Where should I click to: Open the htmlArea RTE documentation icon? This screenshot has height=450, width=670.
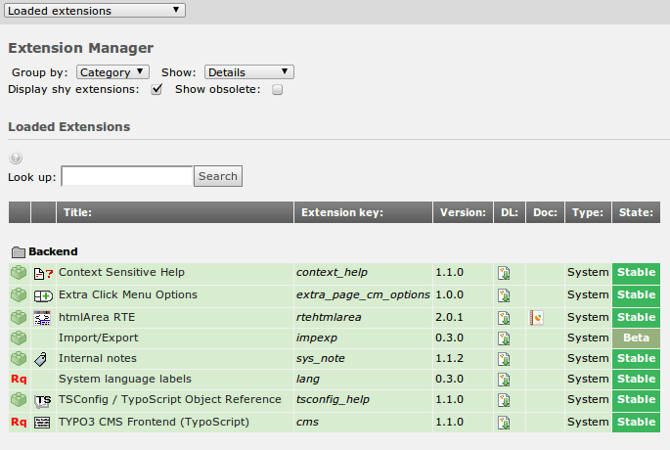[x=536, y=318]
